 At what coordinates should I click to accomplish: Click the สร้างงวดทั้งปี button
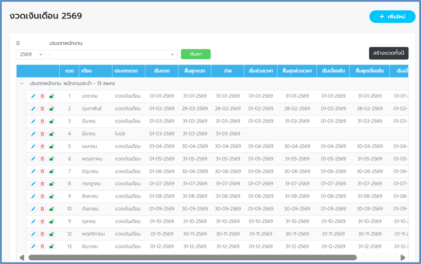pyautogui.click(x=388, y=53)
